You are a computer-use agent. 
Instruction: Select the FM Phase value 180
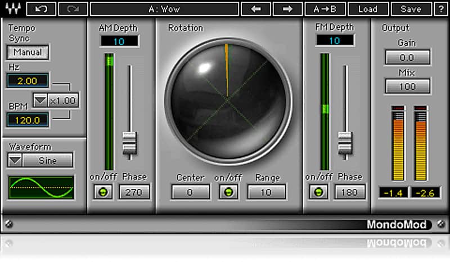[349, 192]
